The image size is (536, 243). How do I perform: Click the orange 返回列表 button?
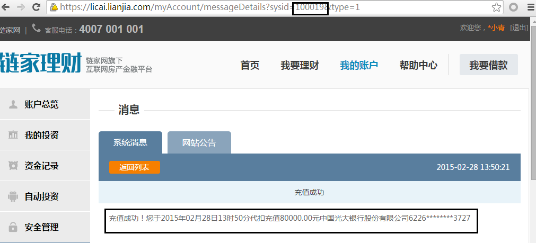pos(135,168)
